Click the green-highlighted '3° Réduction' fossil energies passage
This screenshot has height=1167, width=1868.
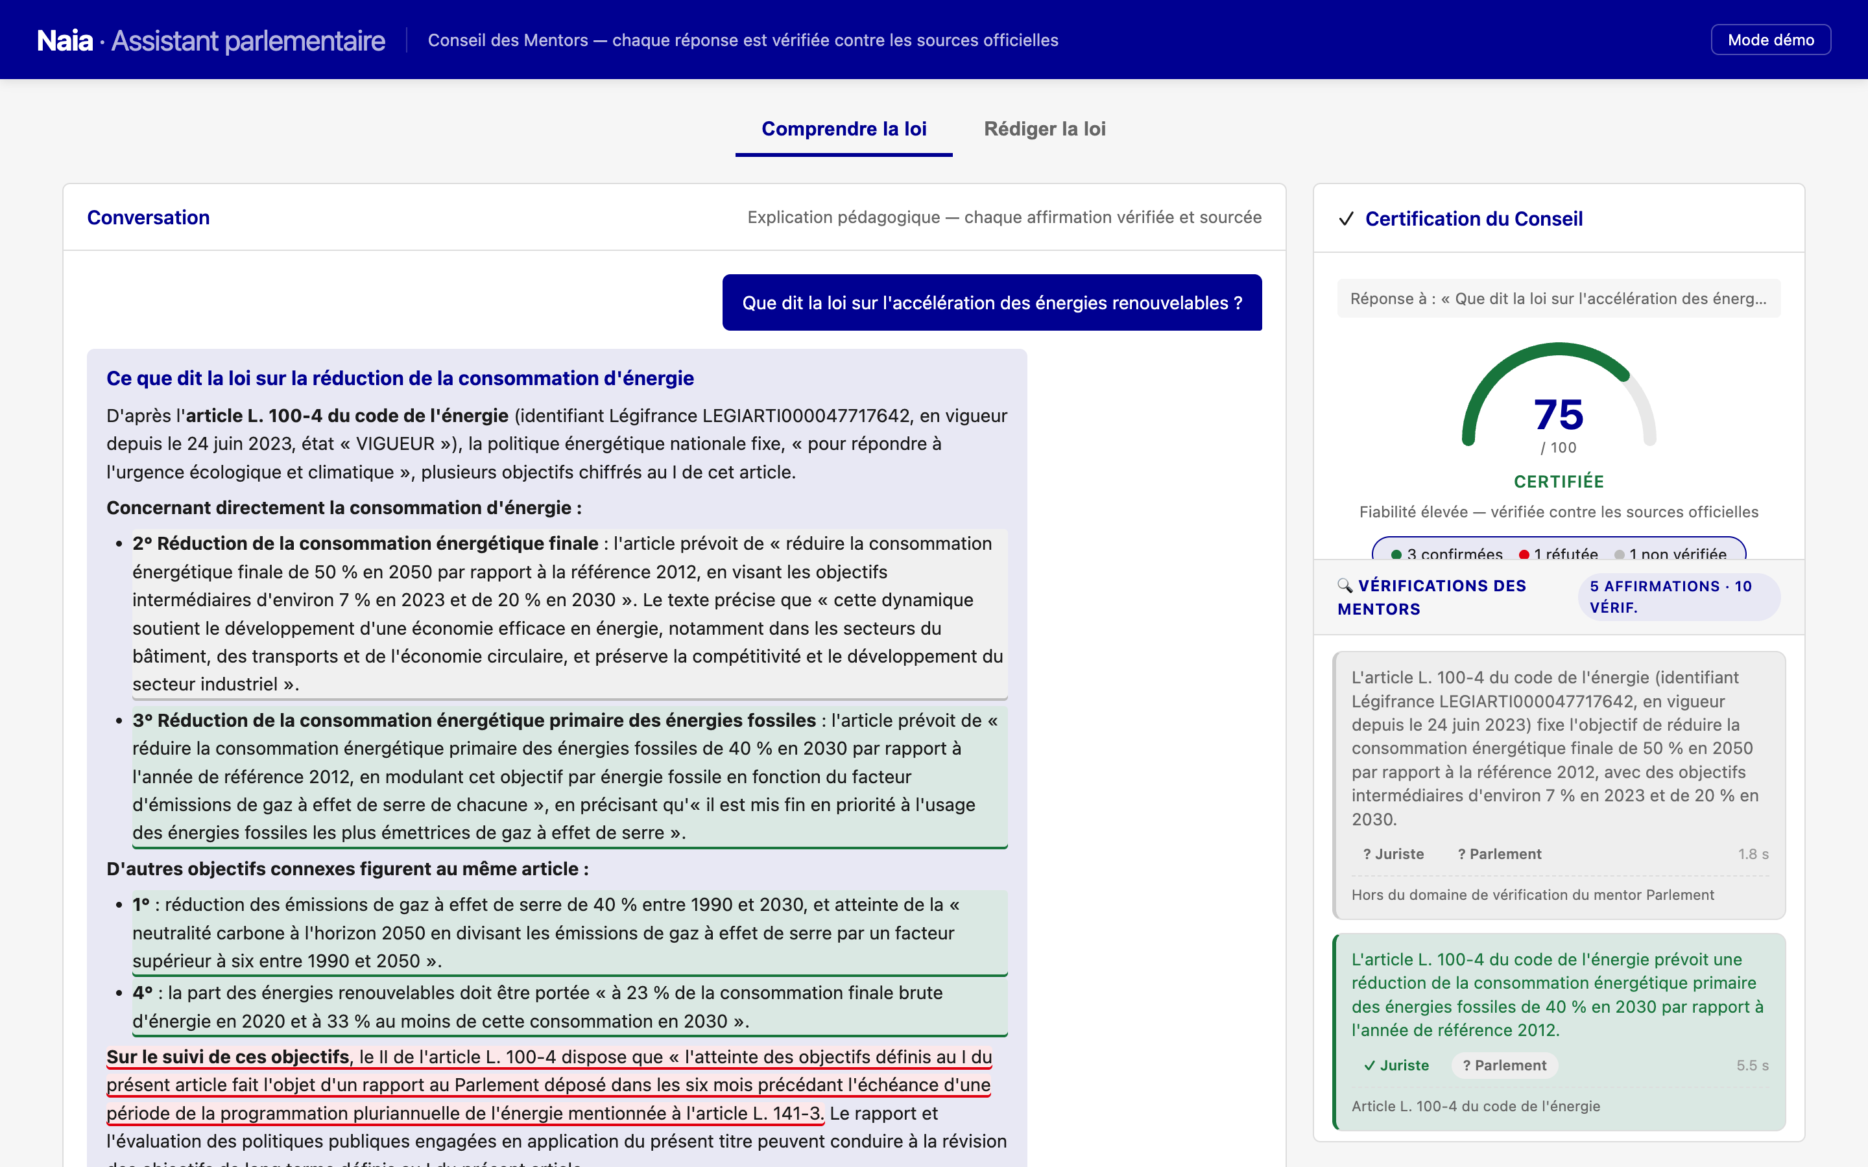pos(569,777)
